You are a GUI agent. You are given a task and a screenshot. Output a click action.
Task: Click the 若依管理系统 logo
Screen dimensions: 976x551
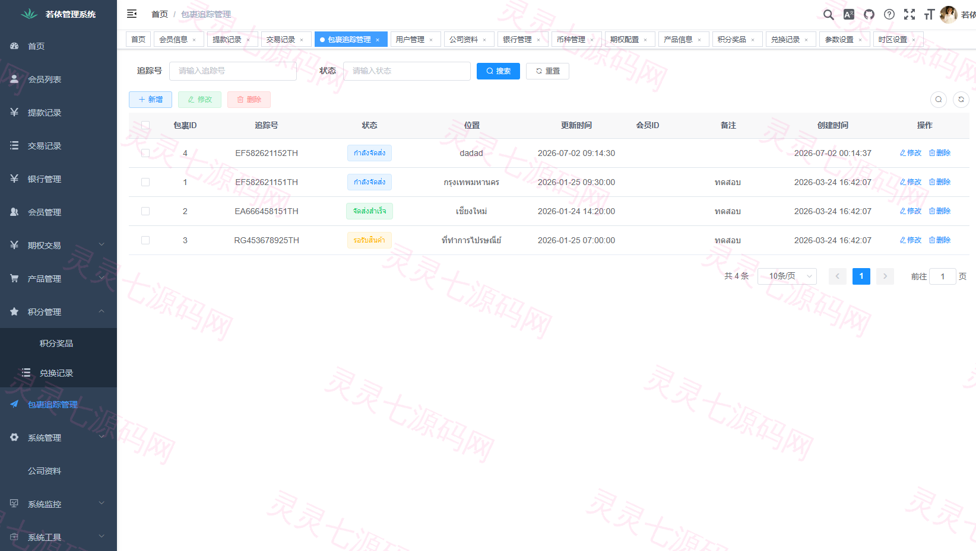[58, 14]
